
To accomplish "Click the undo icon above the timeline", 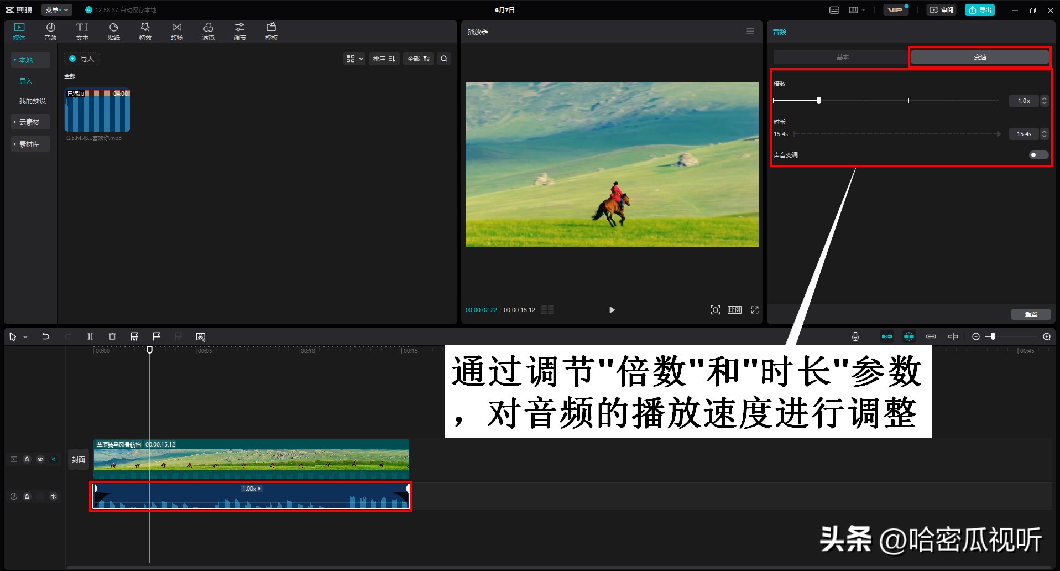I will (x=46, y=336).
